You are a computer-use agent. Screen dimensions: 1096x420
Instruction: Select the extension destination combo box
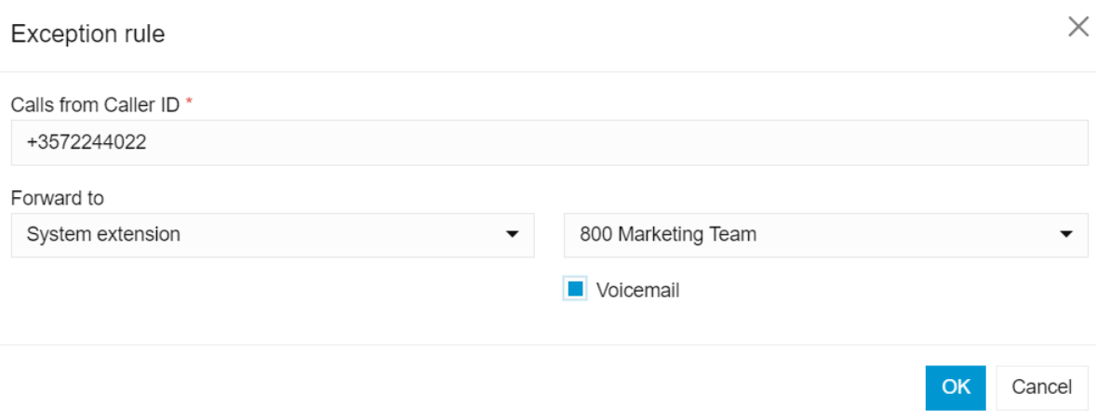[825, 235]
